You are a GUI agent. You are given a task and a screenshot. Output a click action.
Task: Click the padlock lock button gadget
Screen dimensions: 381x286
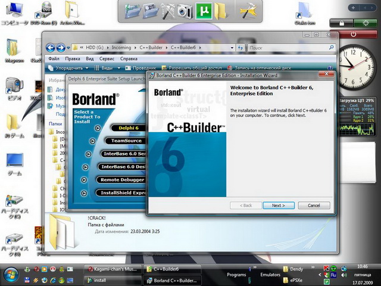(x=341, y=23)
